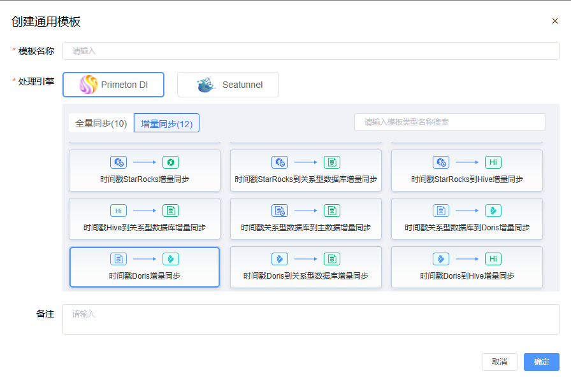Click Doris source icon in 时间戳Doris到关系型数据库增量同步 card

pos(279,258)
